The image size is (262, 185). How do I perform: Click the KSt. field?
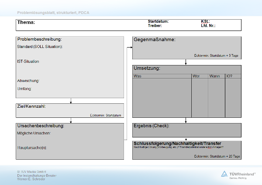click(x=227, y=21)
